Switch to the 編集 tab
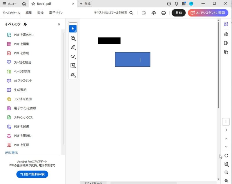 (x=28, y=13)
